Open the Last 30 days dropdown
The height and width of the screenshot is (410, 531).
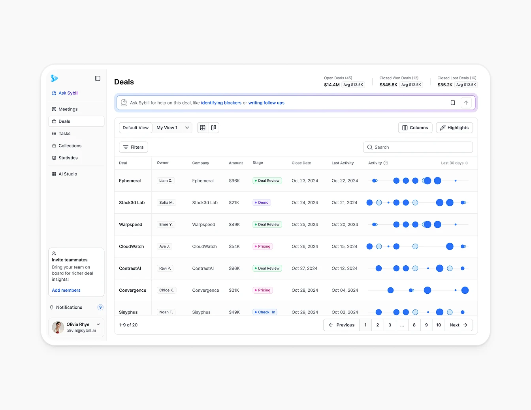pyautogui.click(x=454, y=163)
